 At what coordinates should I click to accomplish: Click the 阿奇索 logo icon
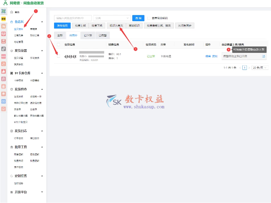pyautogui.click(x=5, y=3)
